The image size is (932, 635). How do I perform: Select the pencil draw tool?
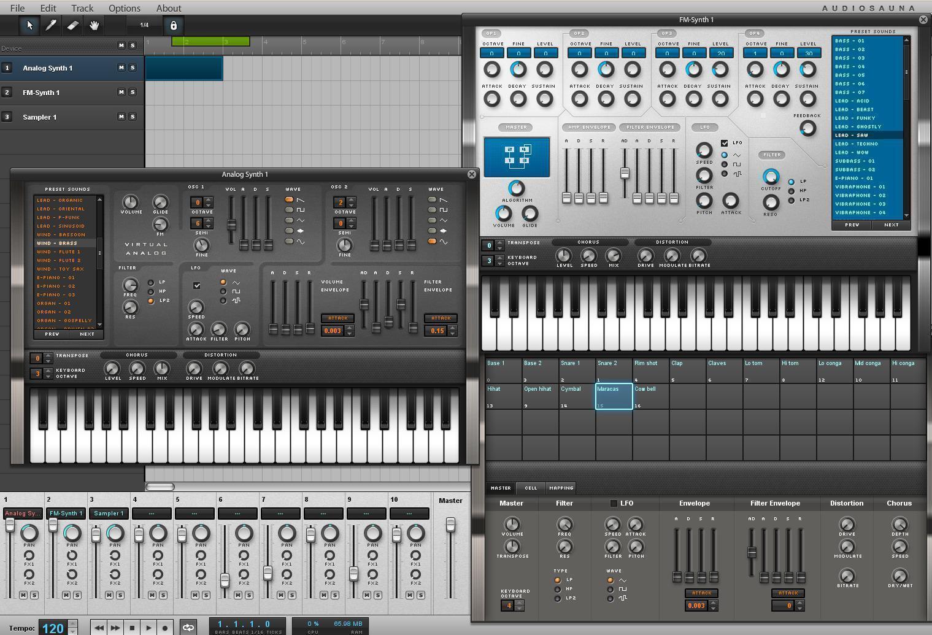[51, 25]
